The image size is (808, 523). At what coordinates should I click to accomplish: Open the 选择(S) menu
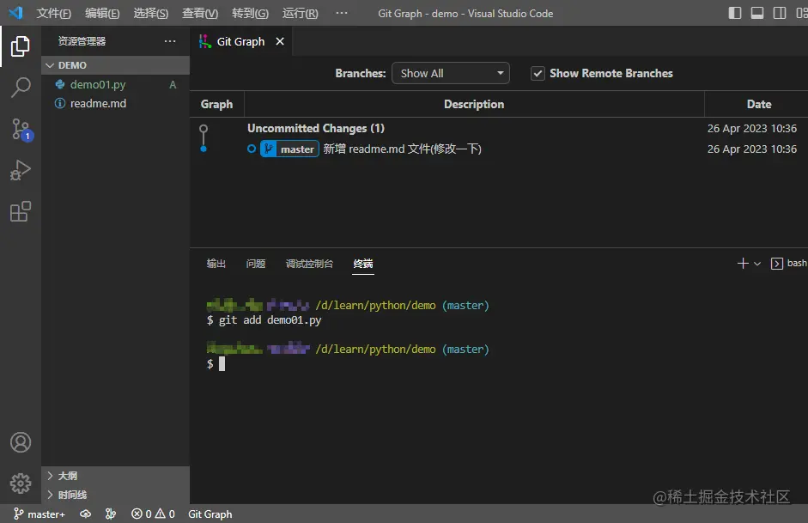[x=150, y=14]
